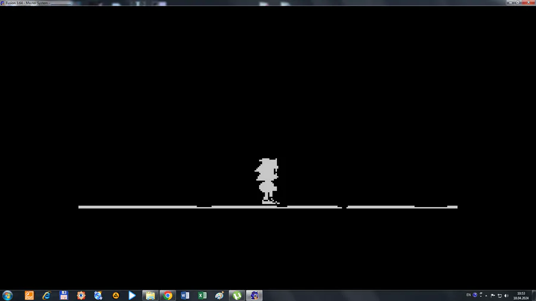Image resolution: width=536 pixels, height=301 pixels.
Task: Open the clock showing 10:53
Action: coord(521,296)
